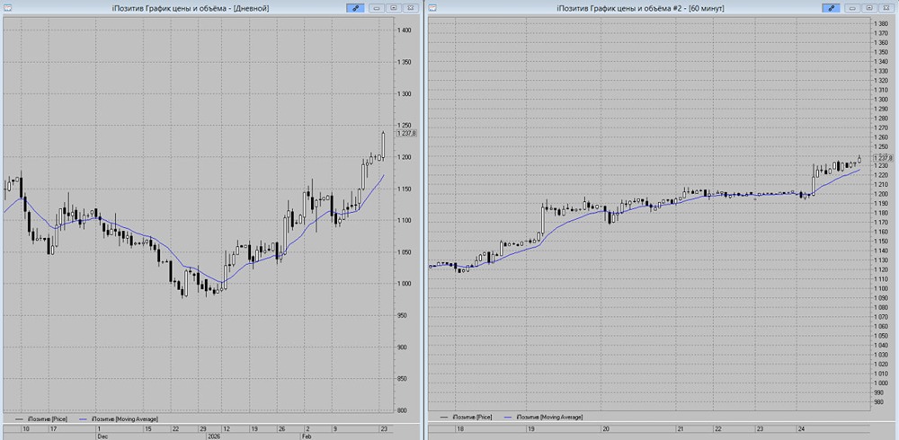The image size is (899, 440).
Task: Click the date label 10 on the daily time axis
Action: [x=24, y=428]
